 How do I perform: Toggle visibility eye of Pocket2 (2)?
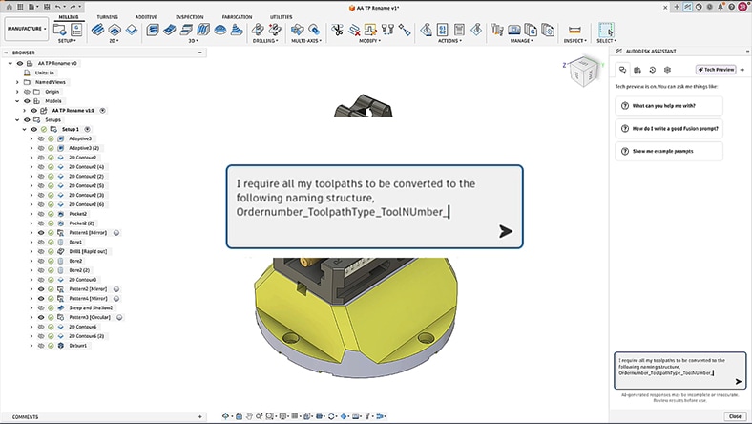pyautogui.click(x=41, y=223)
